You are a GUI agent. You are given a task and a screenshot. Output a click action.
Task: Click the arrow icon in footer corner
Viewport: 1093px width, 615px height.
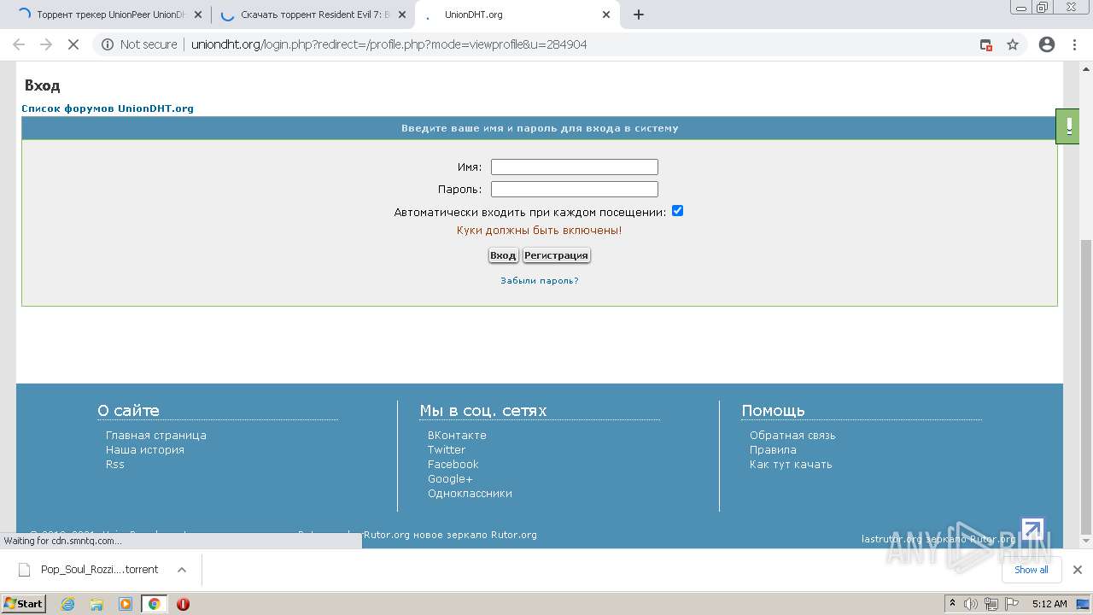[1032, 529]
